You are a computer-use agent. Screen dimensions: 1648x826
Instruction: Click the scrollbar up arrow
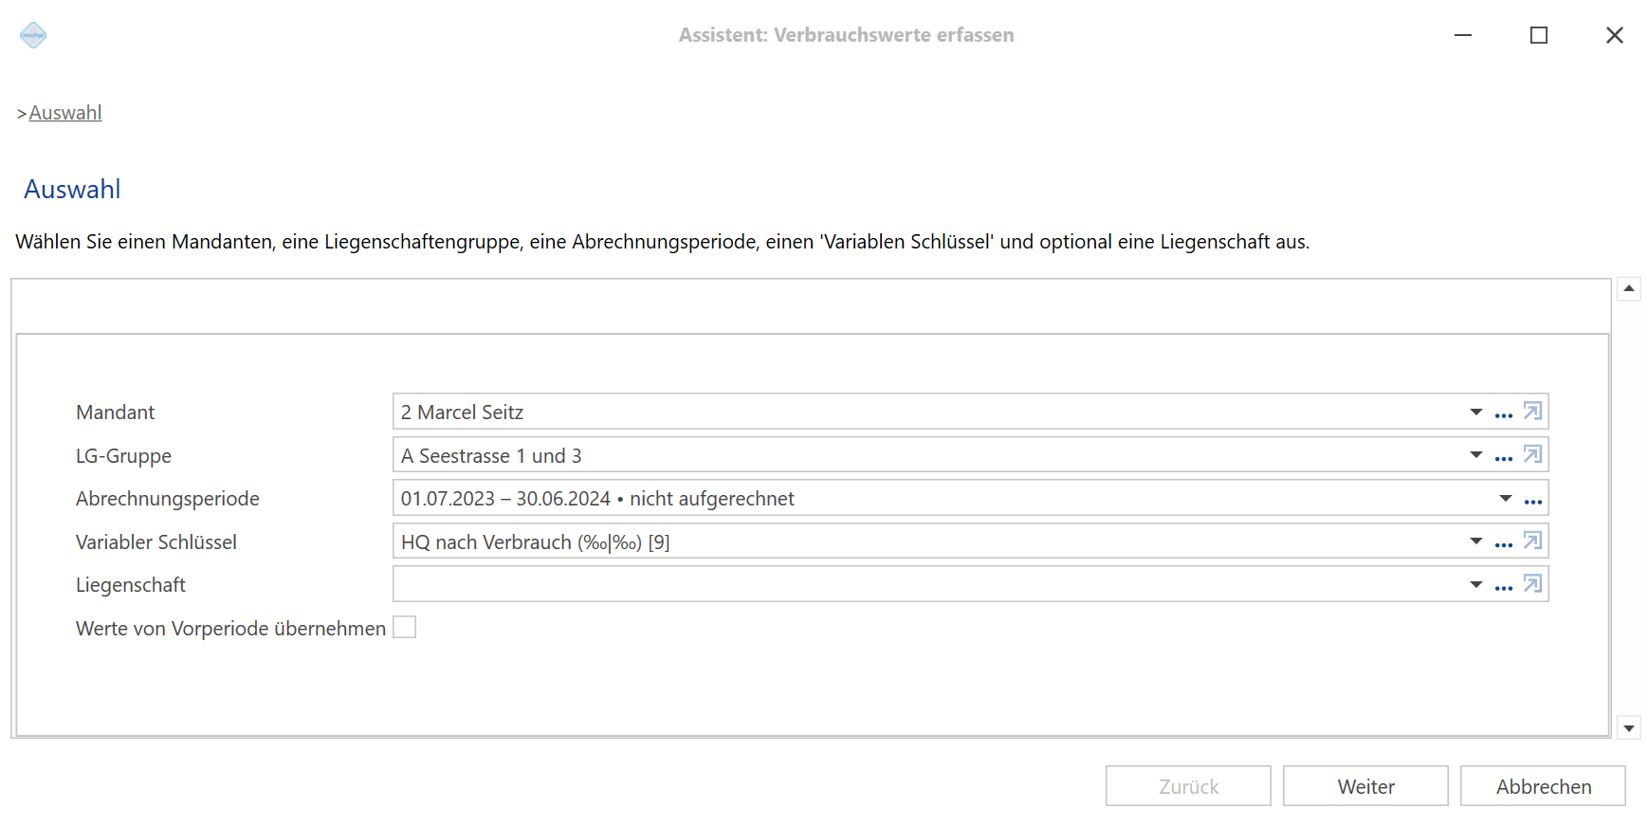(1629, 288)
